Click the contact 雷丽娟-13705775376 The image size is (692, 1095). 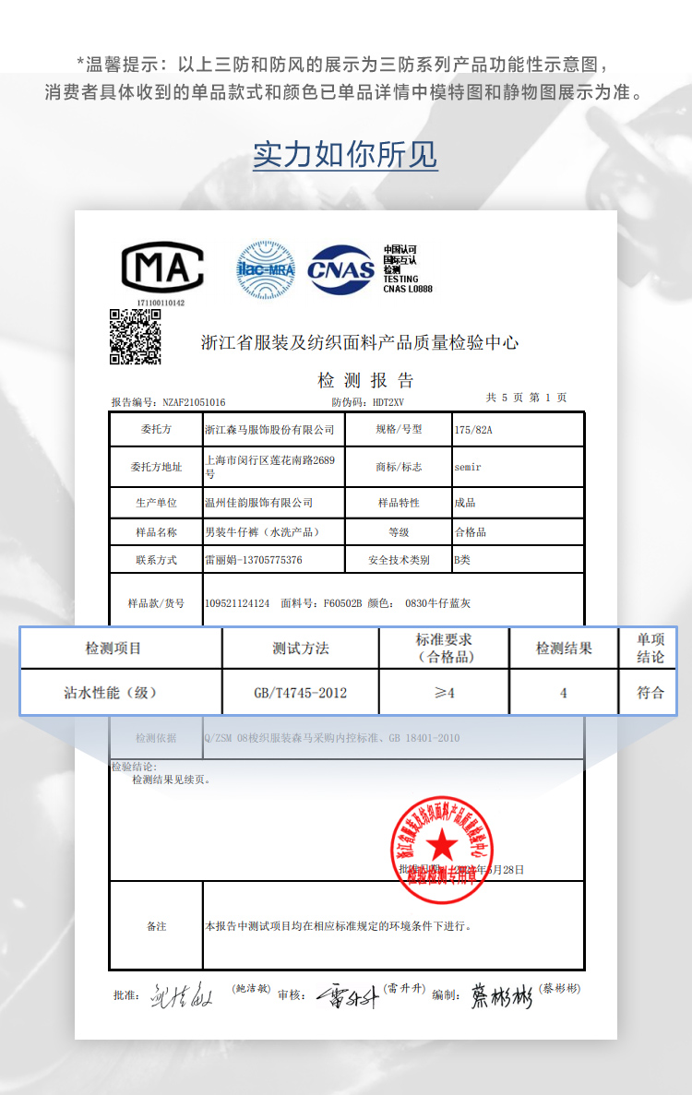254,560
